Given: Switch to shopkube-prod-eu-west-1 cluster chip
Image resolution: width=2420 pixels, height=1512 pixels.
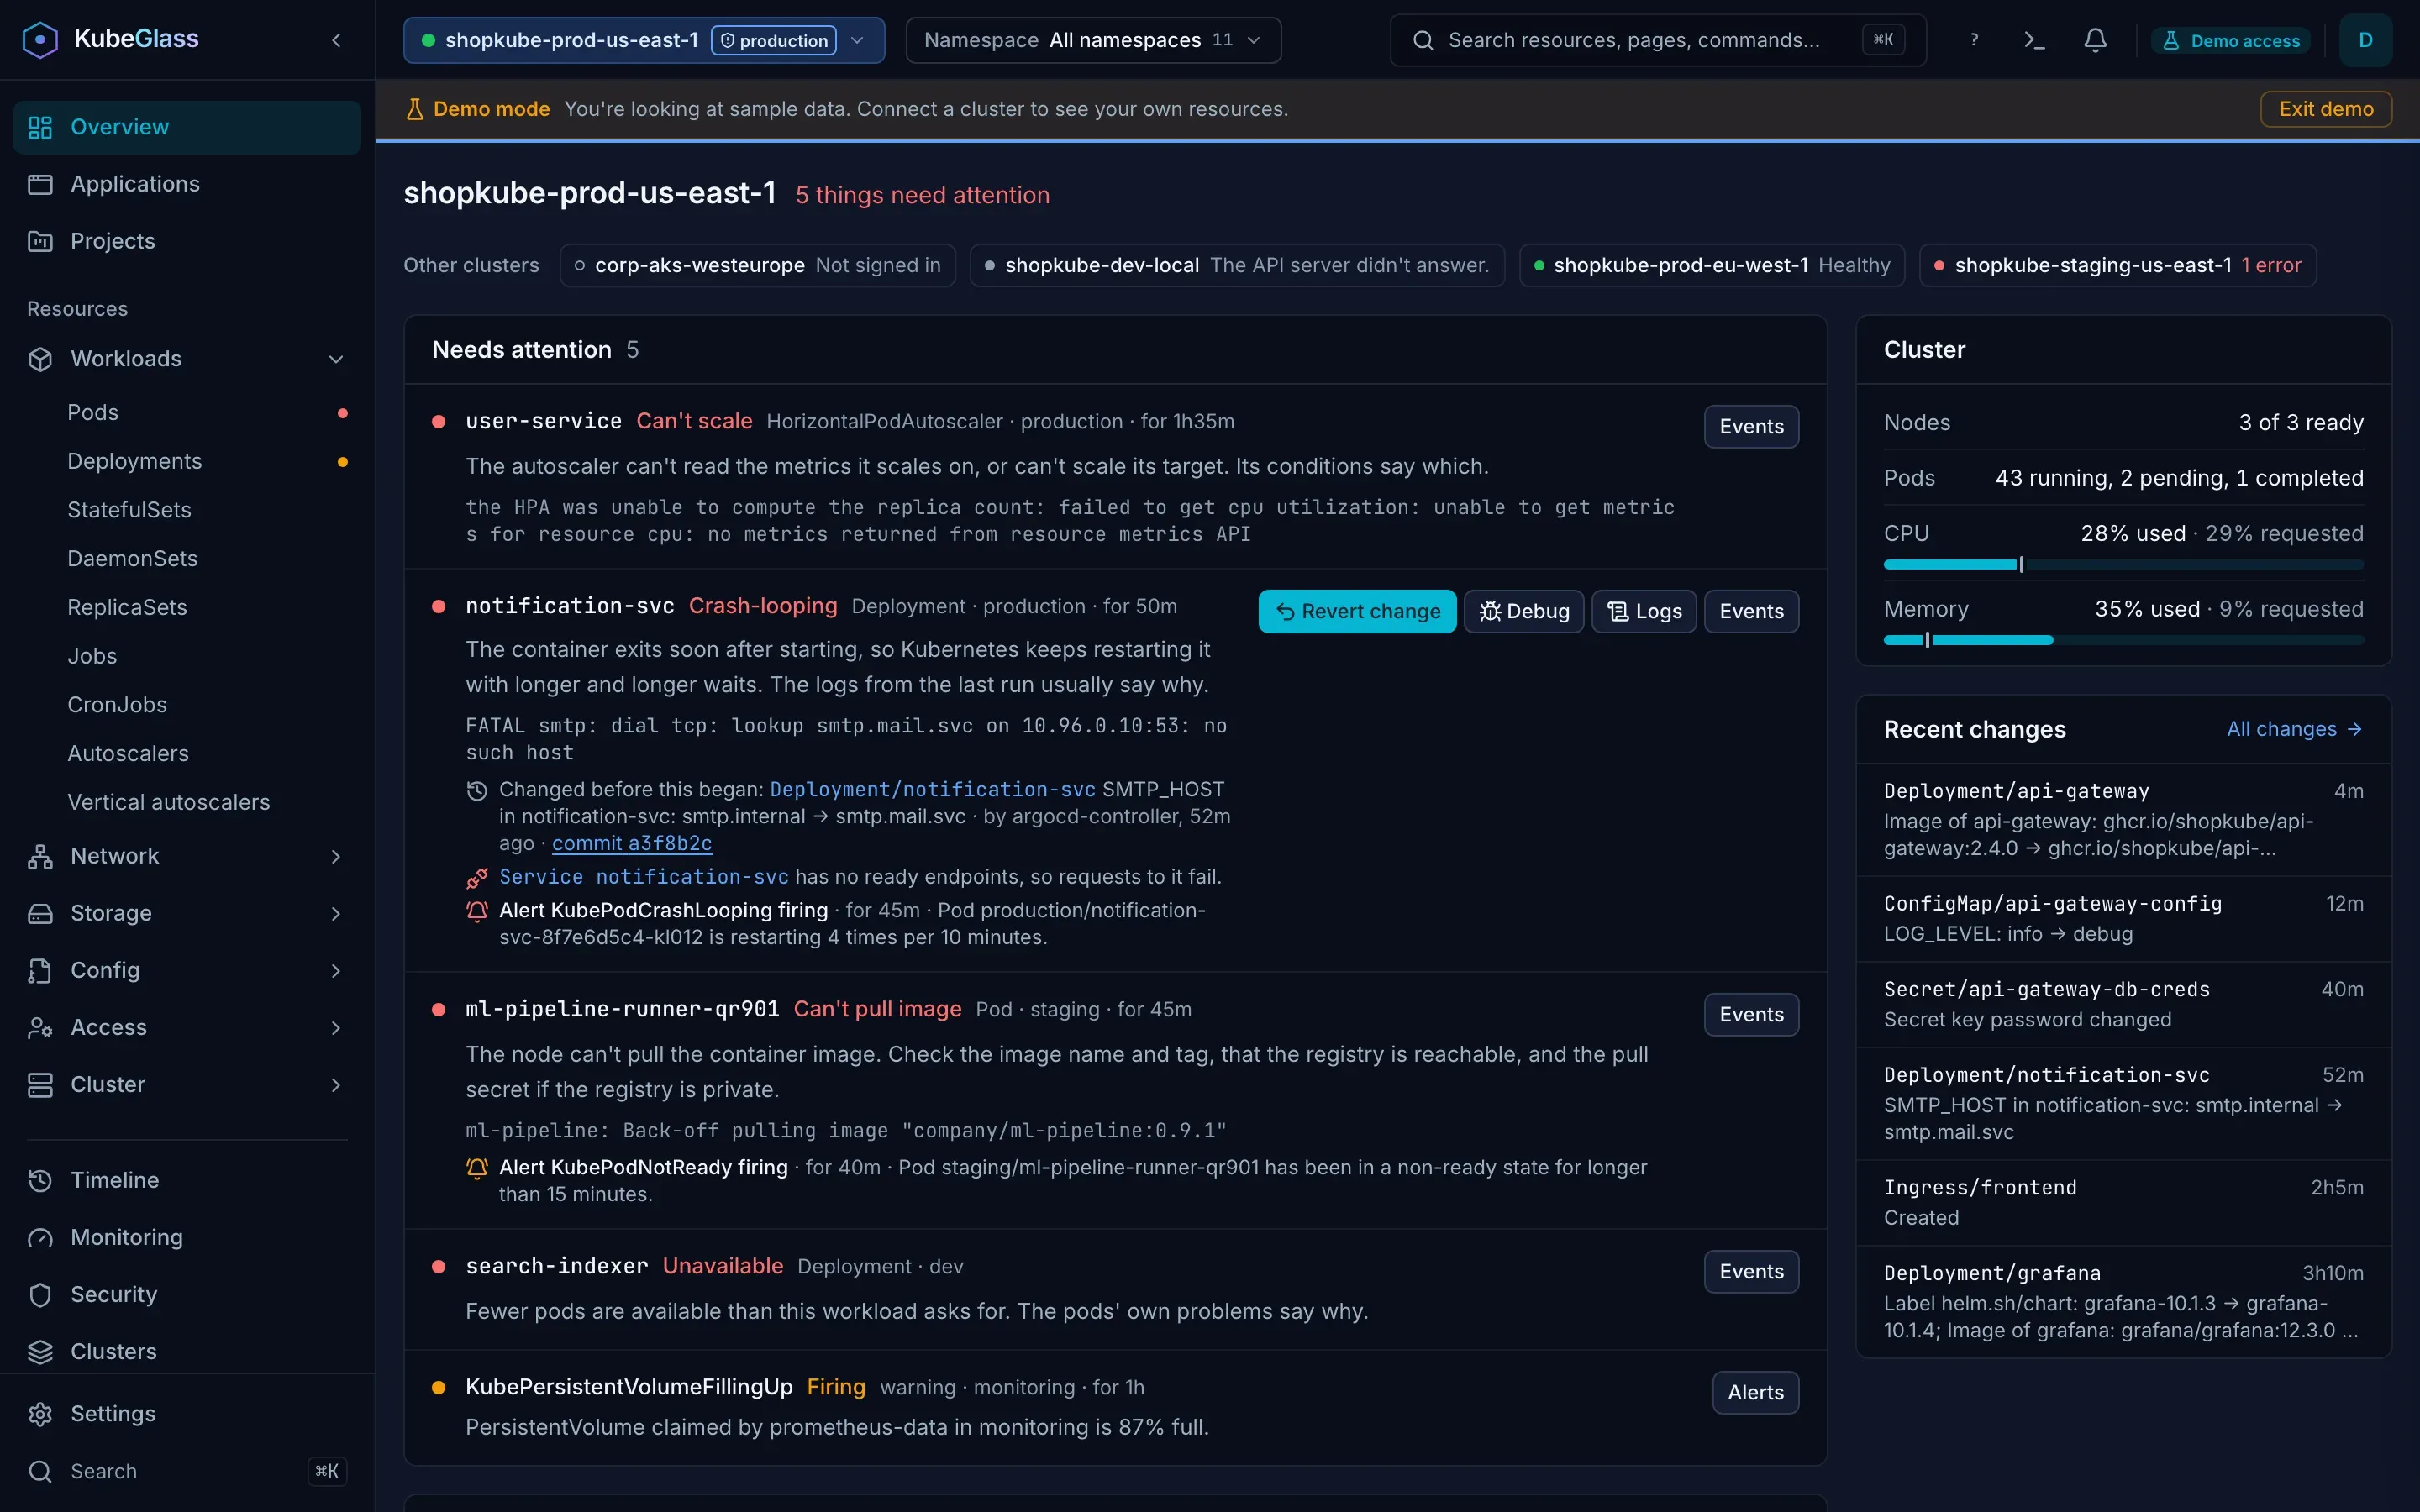Looking at the screenshot, I should [1712, 265].
